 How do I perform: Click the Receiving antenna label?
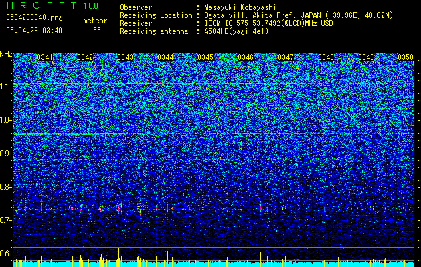pyautogui.click(x=154, y=31)
